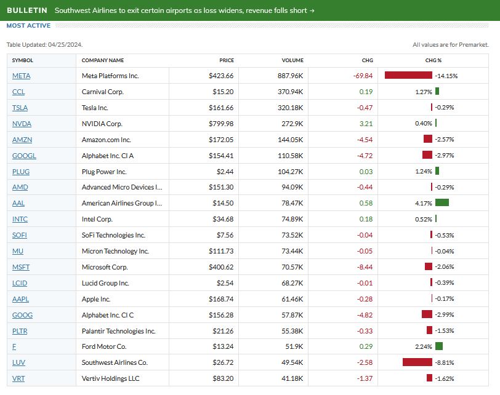Select the TSLA ticker link

(x=20, y=108)
